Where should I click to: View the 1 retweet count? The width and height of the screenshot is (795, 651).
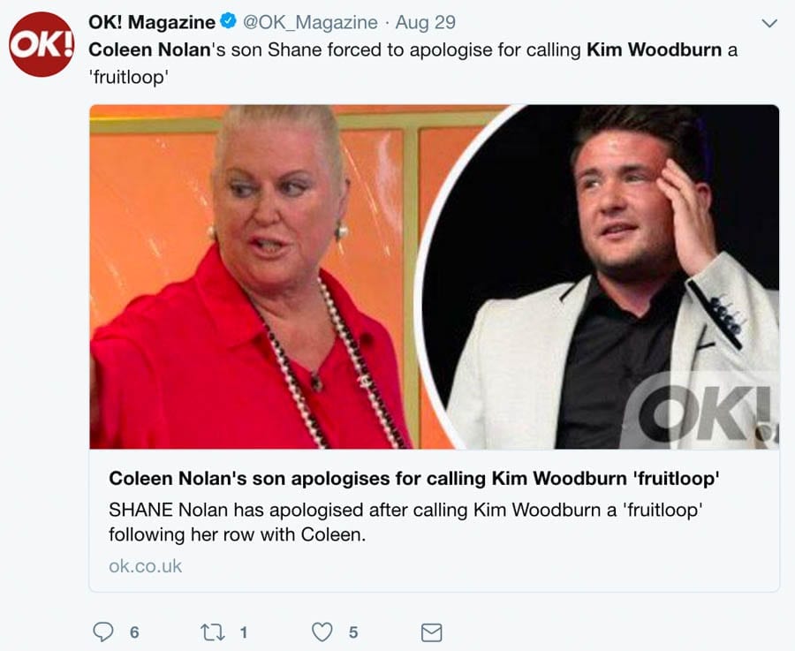[244, 632]
